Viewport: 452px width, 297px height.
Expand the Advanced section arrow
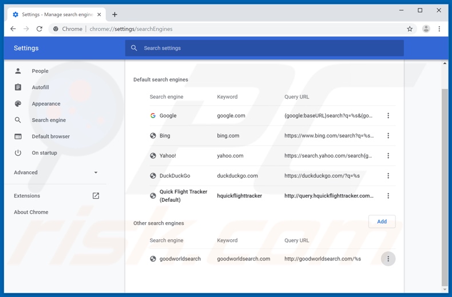pyautogui.click(x=96, y=172)
